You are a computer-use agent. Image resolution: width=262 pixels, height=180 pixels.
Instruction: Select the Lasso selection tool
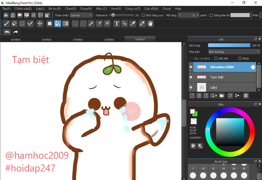[83, 23]
